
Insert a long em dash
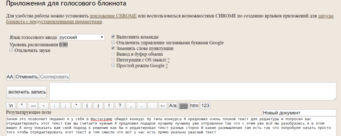tap(33, 106)
